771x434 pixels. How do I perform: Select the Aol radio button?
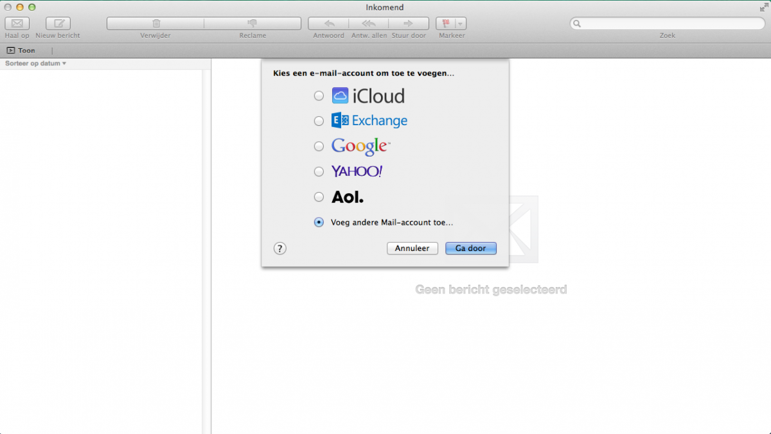[319, 197]
